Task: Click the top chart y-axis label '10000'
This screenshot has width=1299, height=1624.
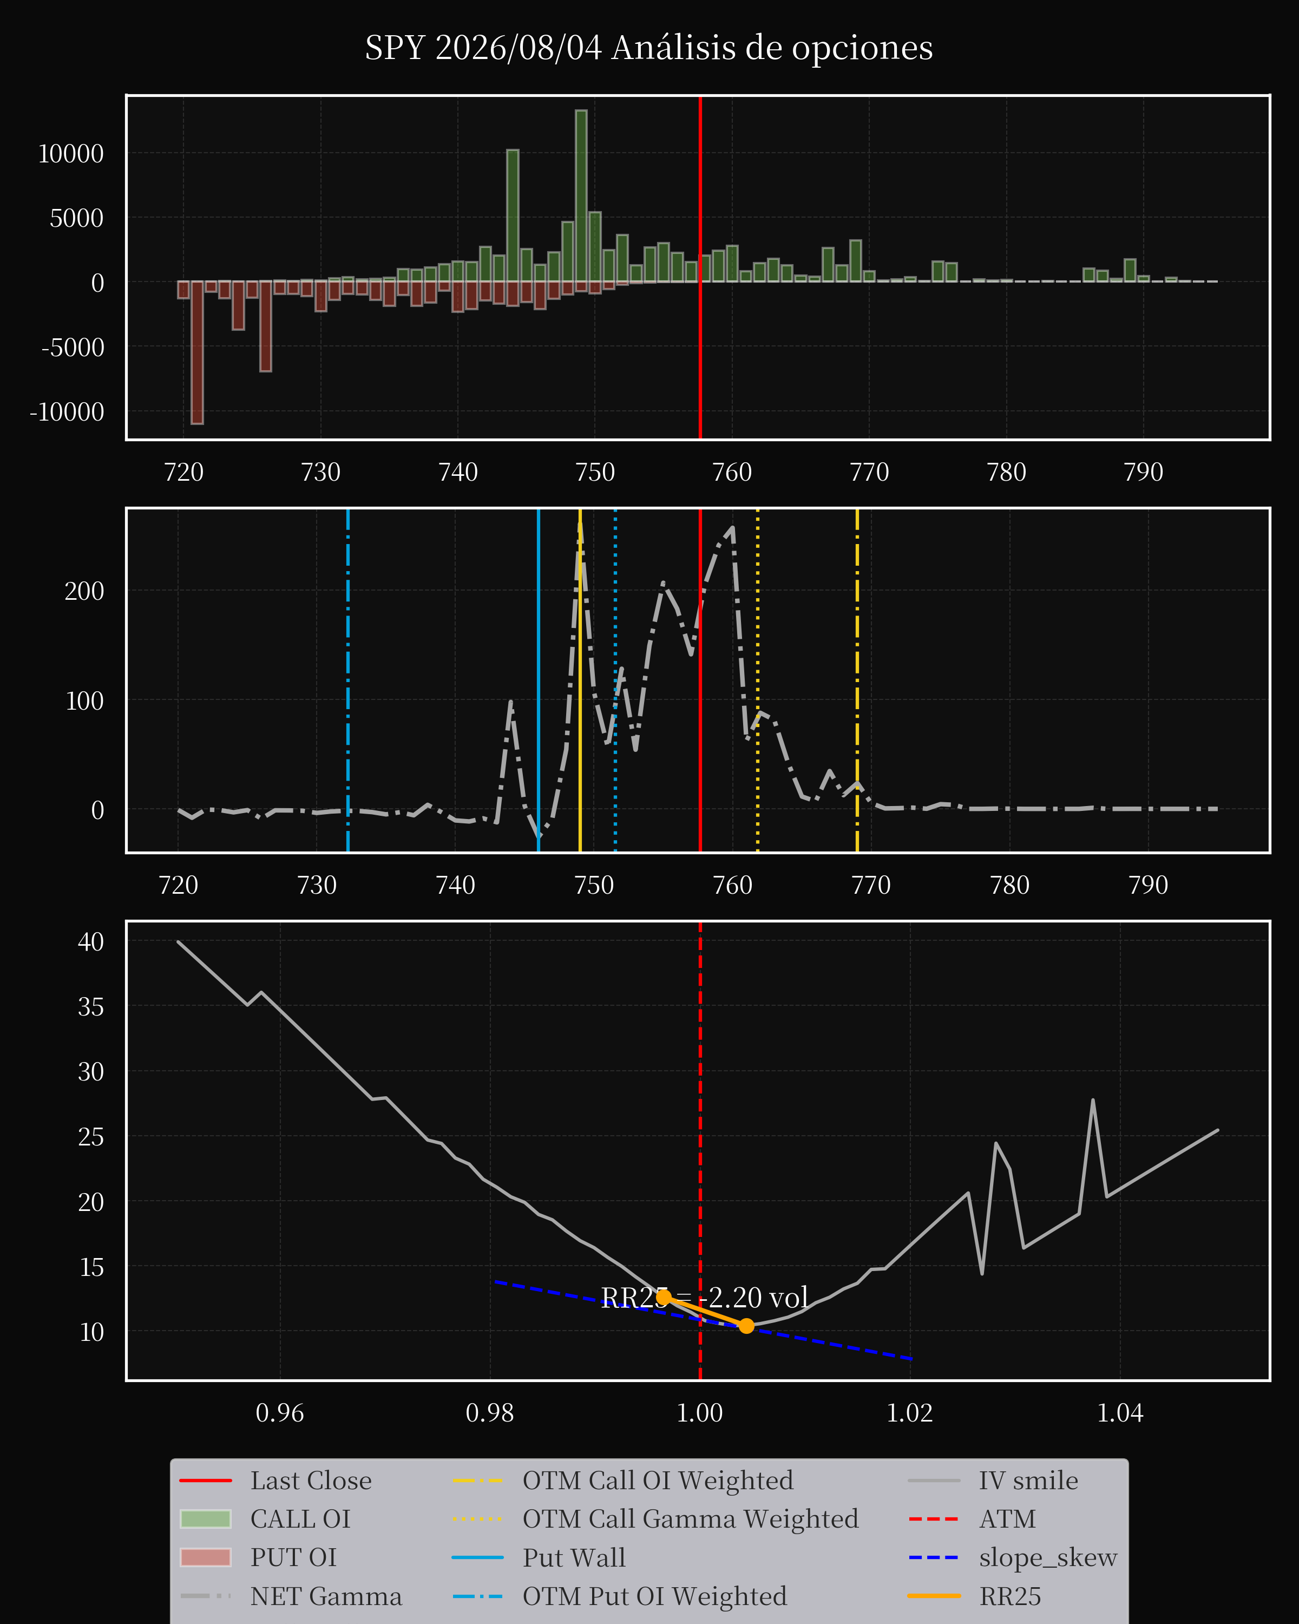Action: click(71, 154)
